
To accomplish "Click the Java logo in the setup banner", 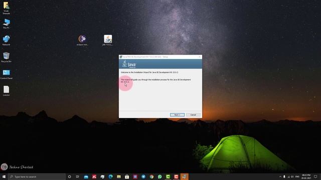I will click(x=129, y=64).
